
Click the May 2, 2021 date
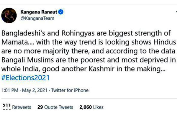click(x=35, y=90)
